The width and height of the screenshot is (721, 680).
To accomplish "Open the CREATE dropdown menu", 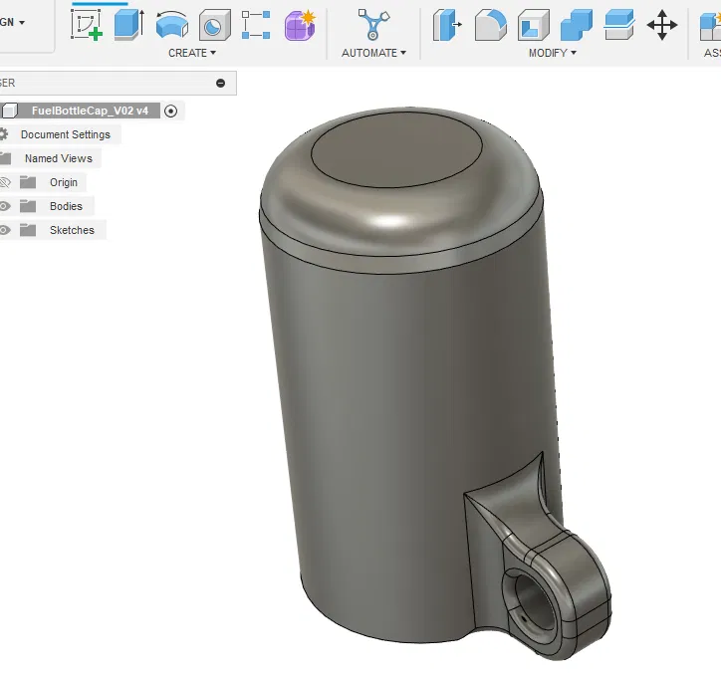I will click(x=192, y=53).
